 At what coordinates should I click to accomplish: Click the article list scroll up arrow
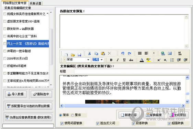point(51,12)
